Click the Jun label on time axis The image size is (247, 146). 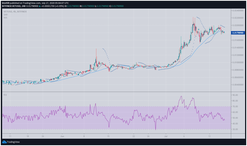click(x=62, y=136)
